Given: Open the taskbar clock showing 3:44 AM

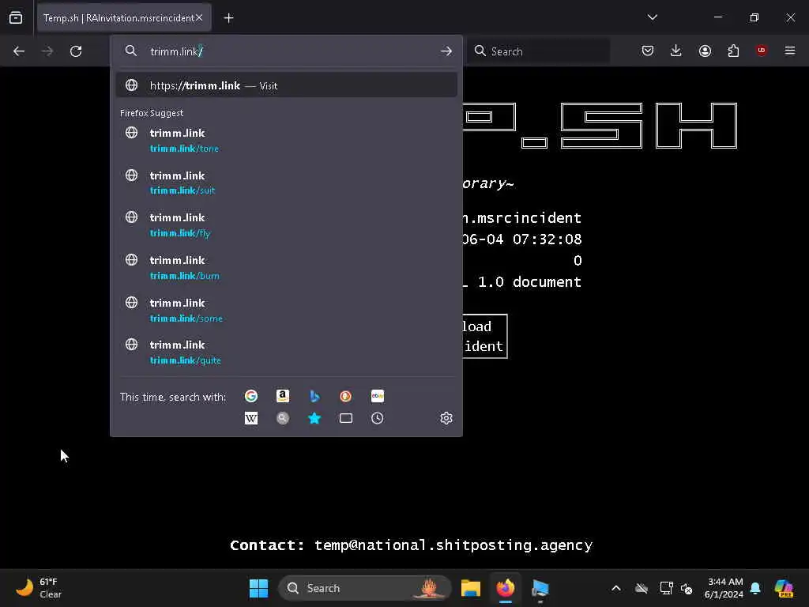Looking at the screenshot, I should pos(724,588).
